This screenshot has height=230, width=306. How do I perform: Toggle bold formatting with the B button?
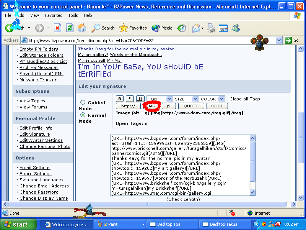point(119,99)
